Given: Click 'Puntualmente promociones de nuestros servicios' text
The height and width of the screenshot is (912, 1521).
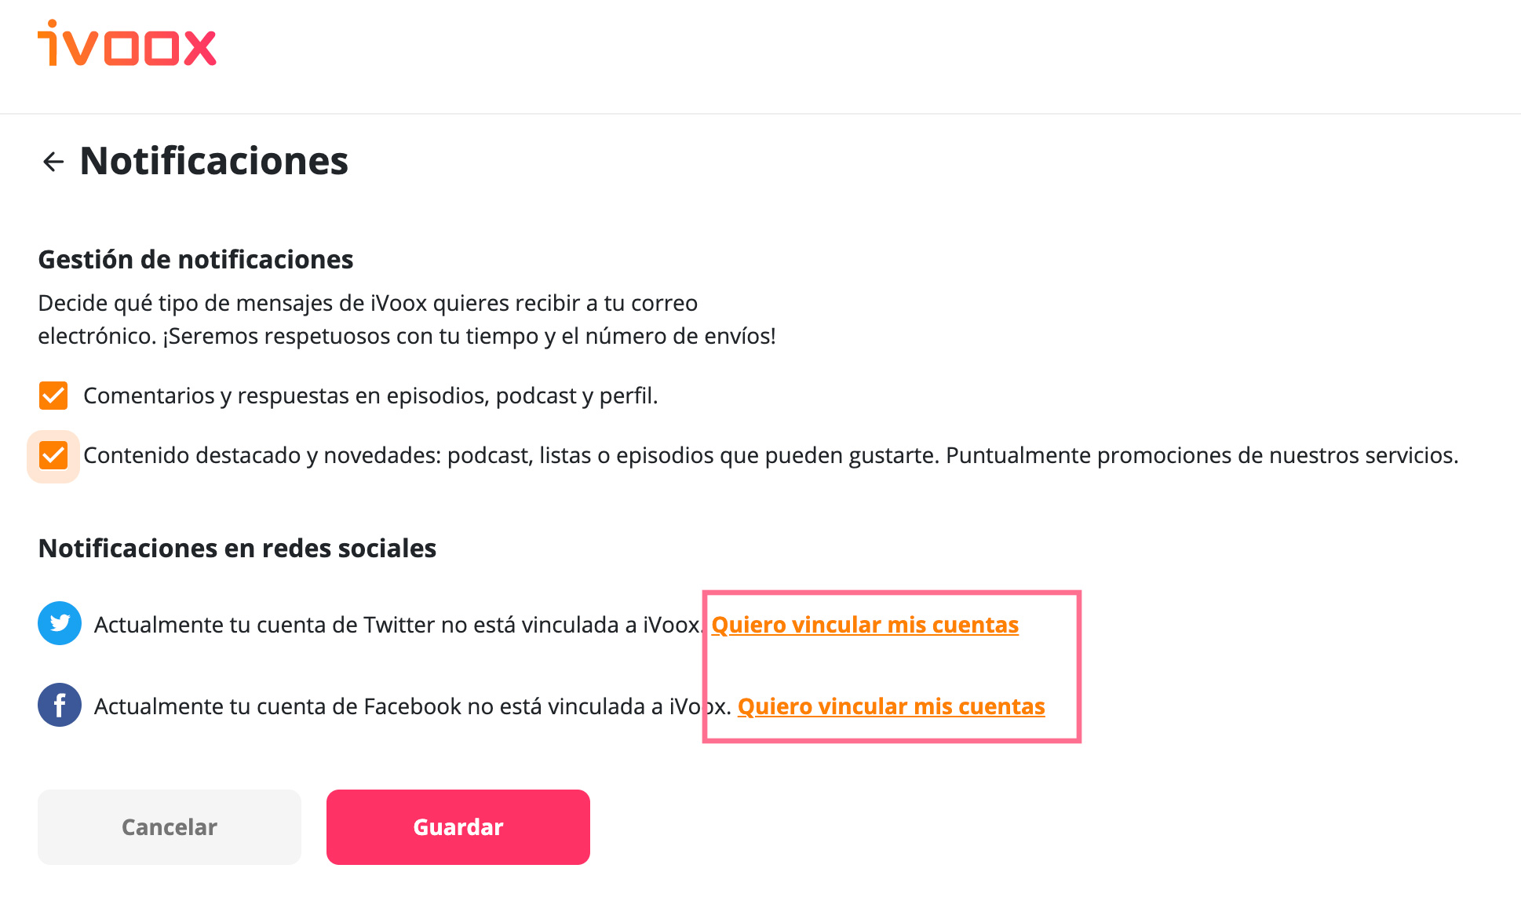Looking at the screenshot, I should [x=1202, y=455].
